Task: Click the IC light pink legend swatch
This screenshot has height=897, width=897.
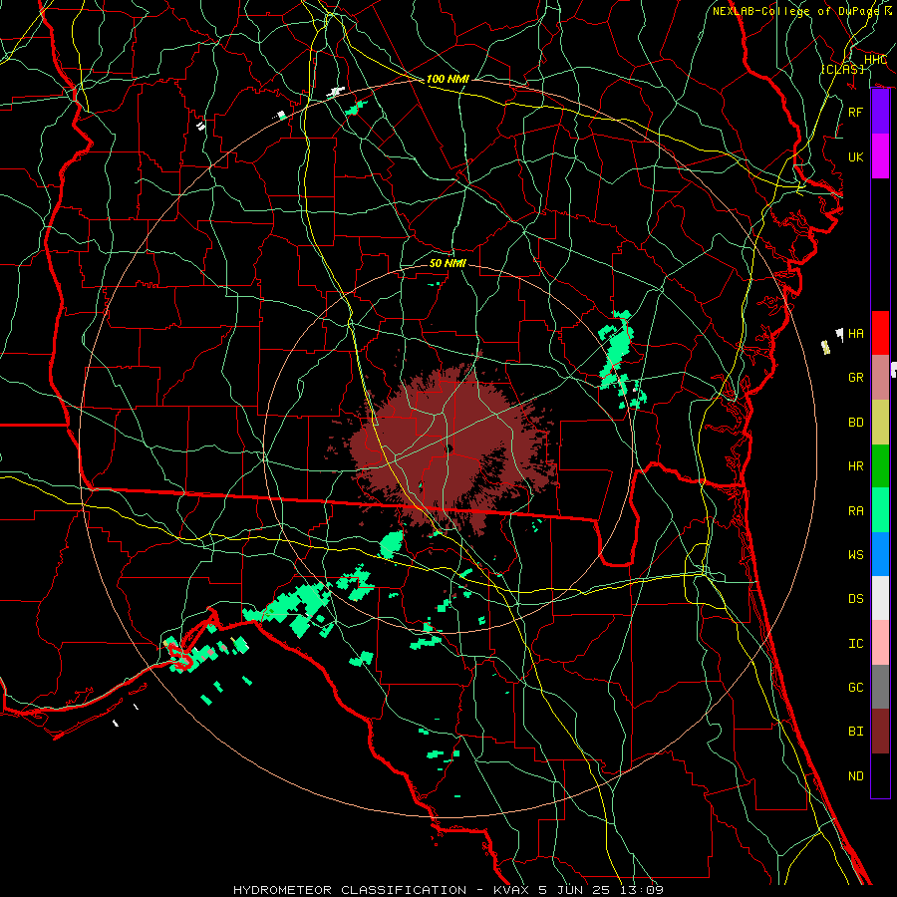Action: (x=880, y=643)
